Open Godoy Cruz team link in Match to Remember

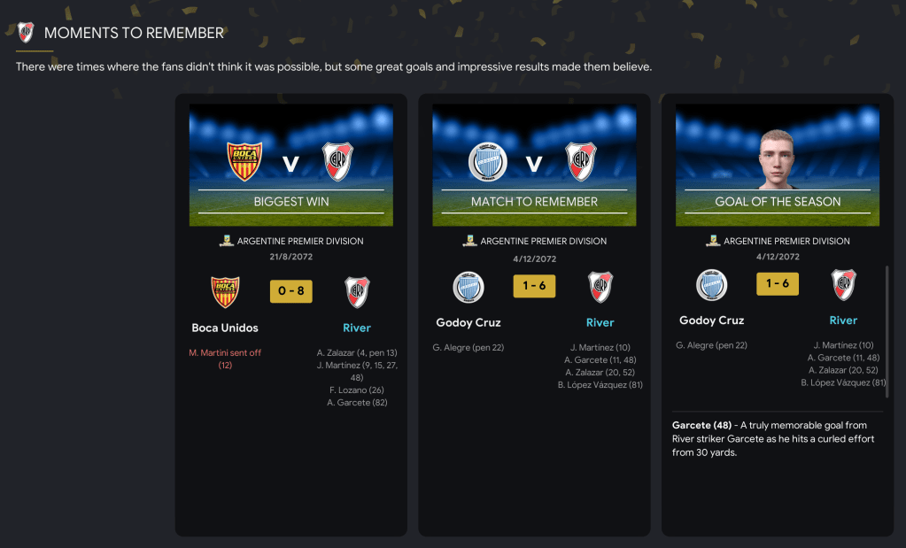(x=468, y=323)
